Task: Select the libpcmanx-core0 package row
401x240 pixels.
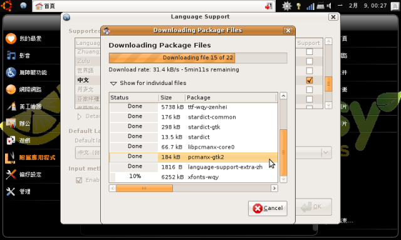Action: (x=194, y=147)
